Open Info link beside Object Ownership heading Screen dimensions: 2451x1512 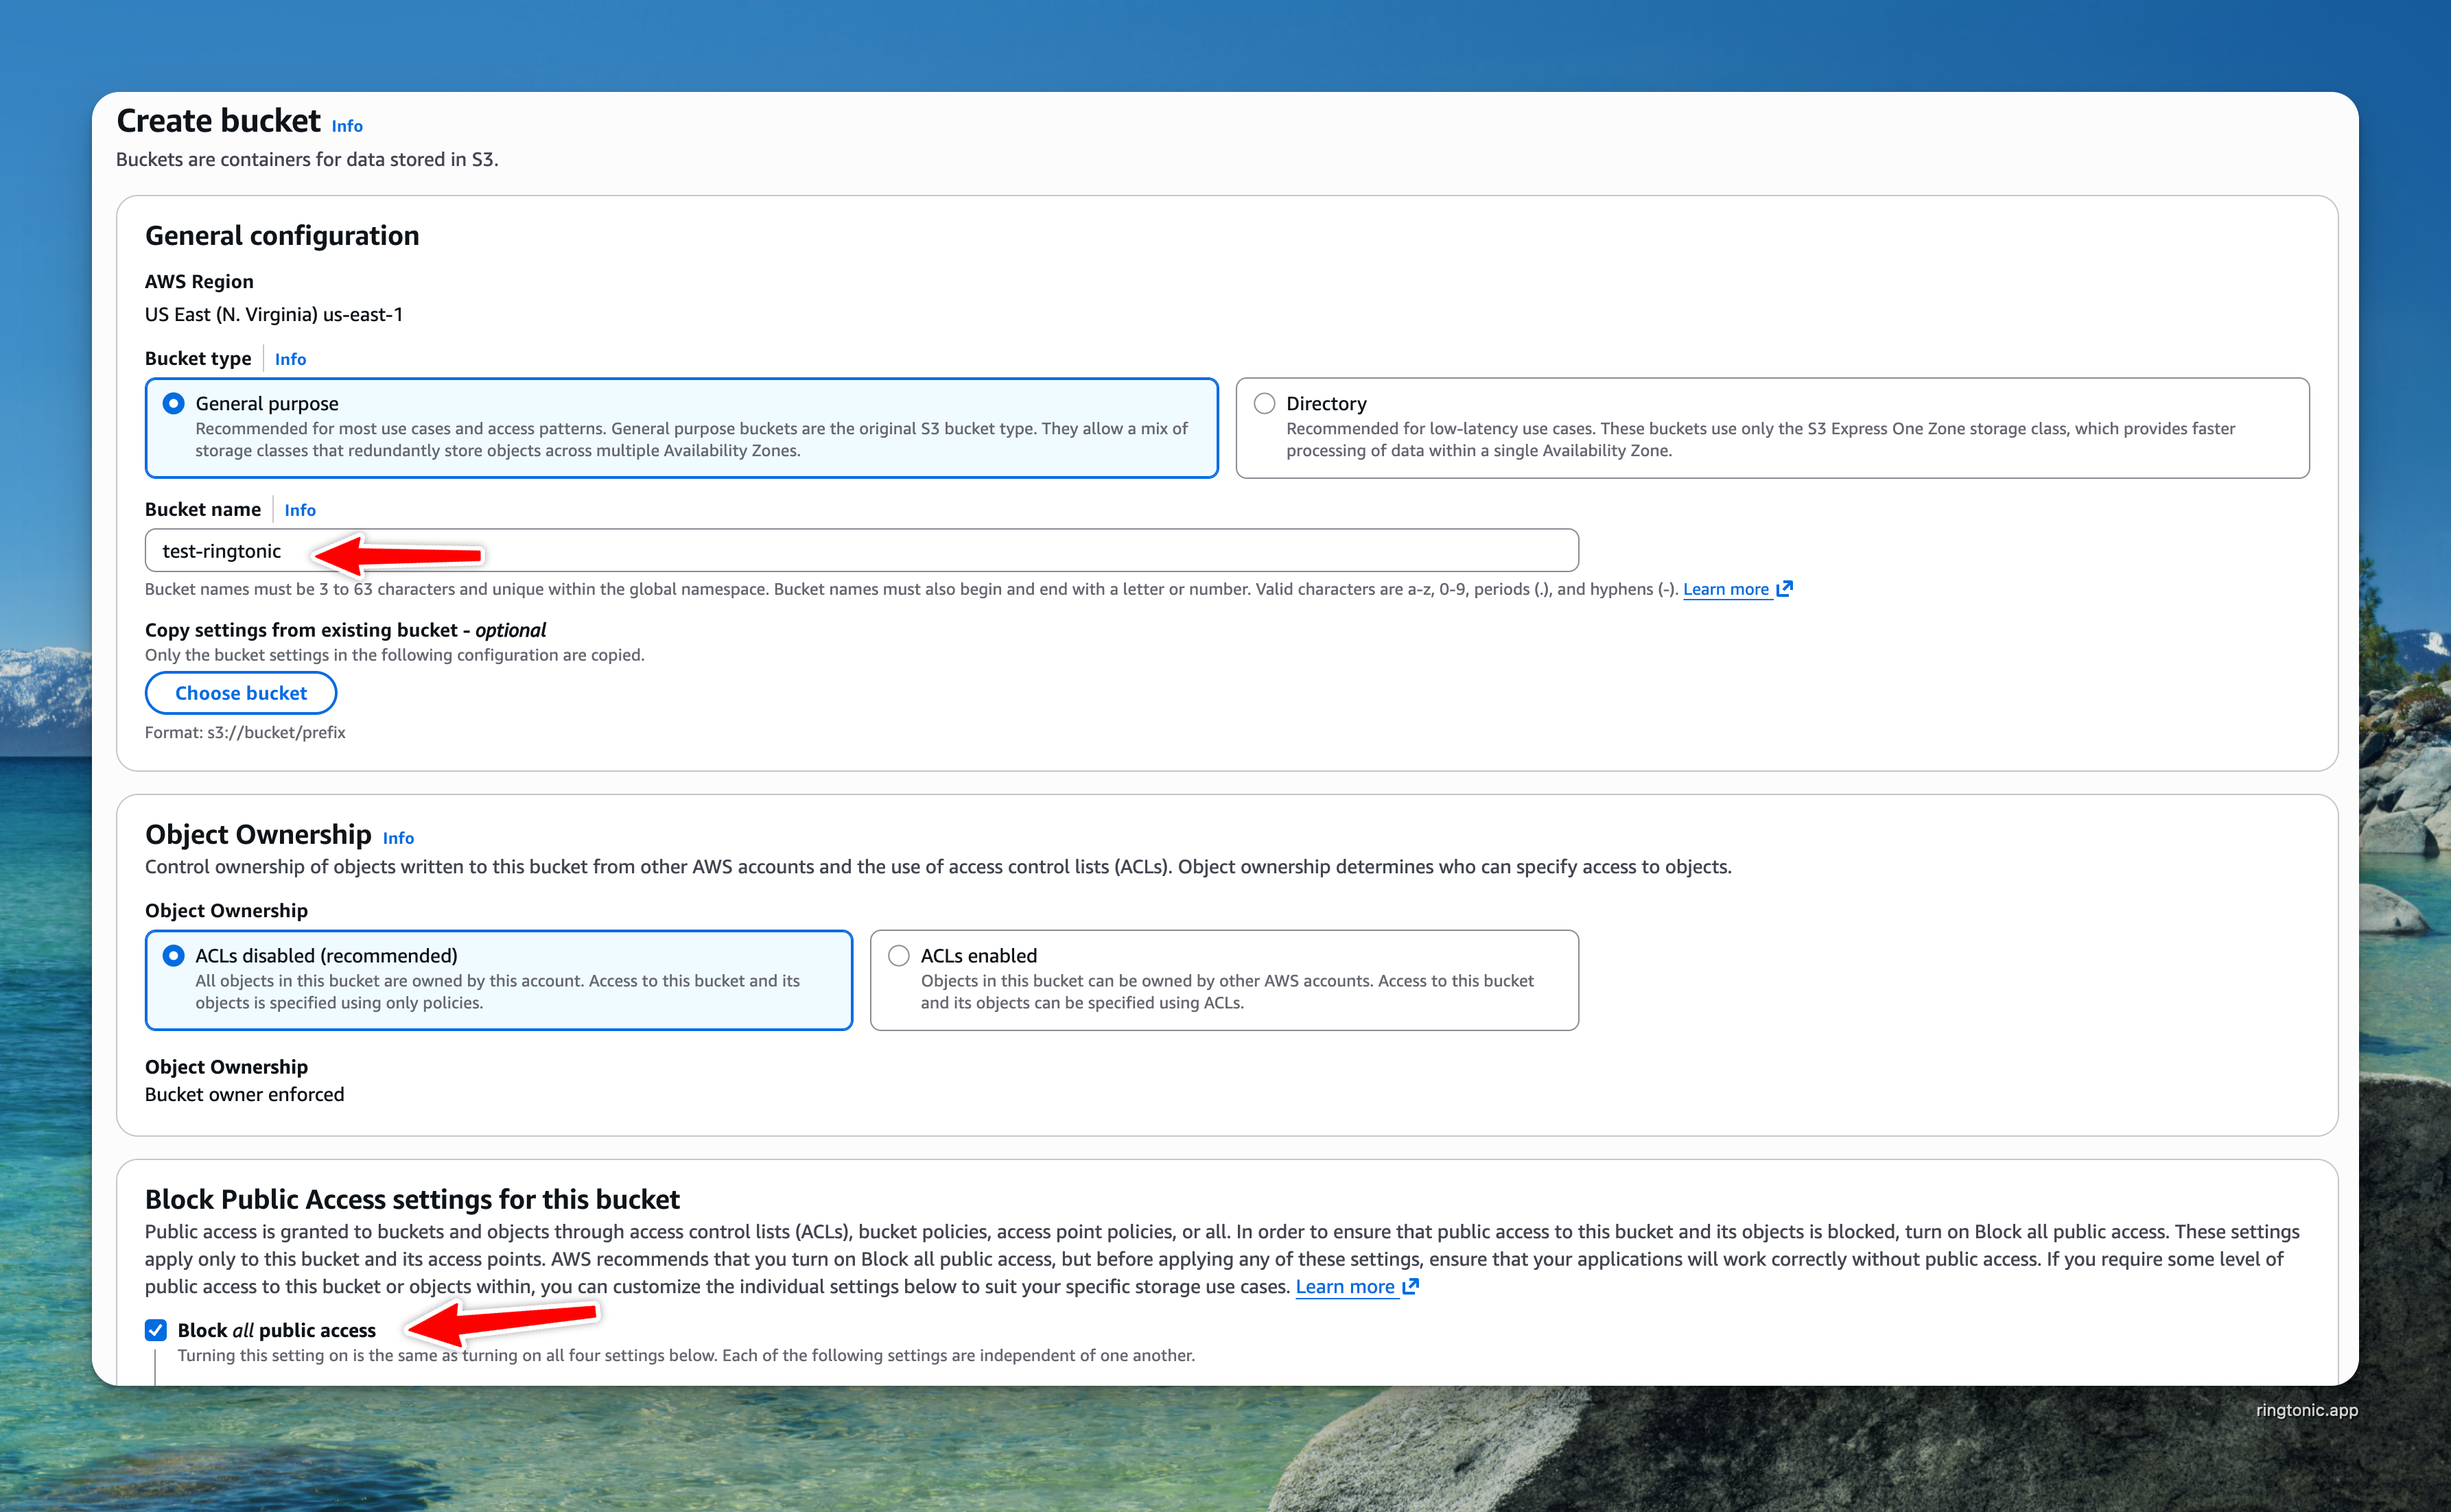click(x=398, y=838)
